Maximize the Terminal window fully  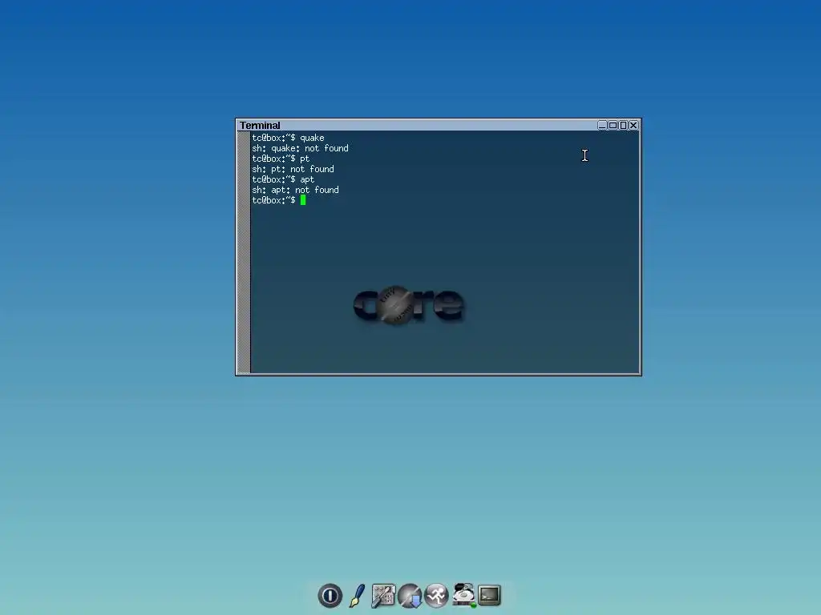(613, 125)
